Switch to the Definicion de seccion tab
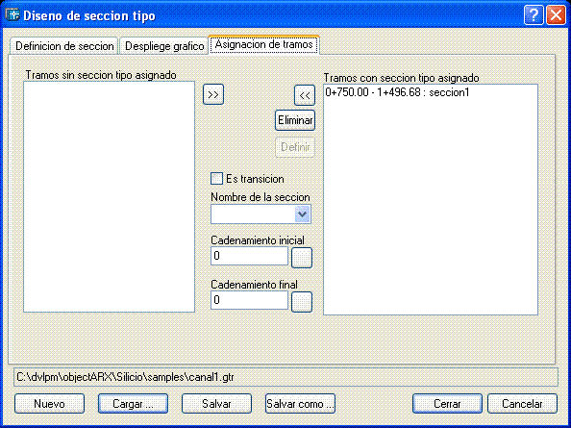 64,46
